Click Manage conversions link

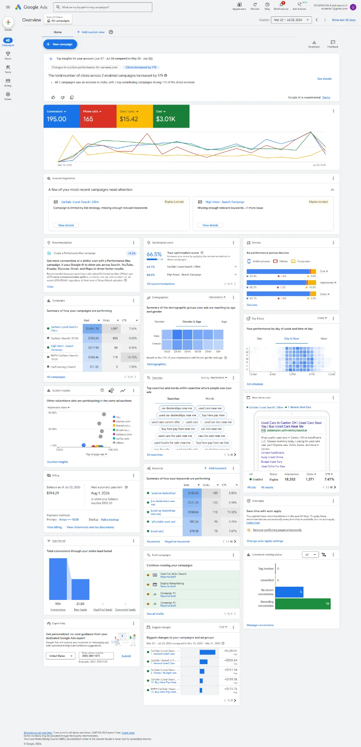point(260,625)
